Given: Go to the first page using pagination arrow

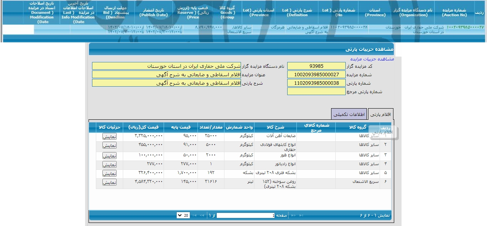Looking at the screenshot, I should click(x=194, y=215).
